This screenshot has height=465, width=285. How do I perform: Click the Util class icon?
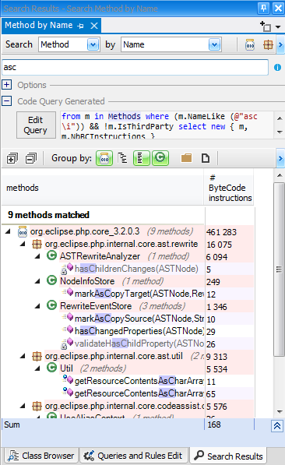tap(51, 368)
